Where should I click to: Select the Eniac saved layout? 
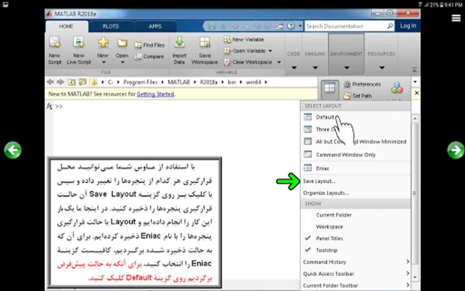tap(323, 168)
